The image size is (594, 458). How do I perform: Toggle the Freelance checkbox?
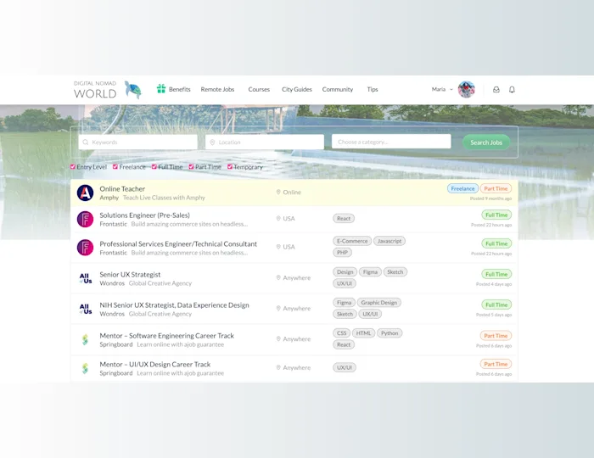tap(115, 166)
